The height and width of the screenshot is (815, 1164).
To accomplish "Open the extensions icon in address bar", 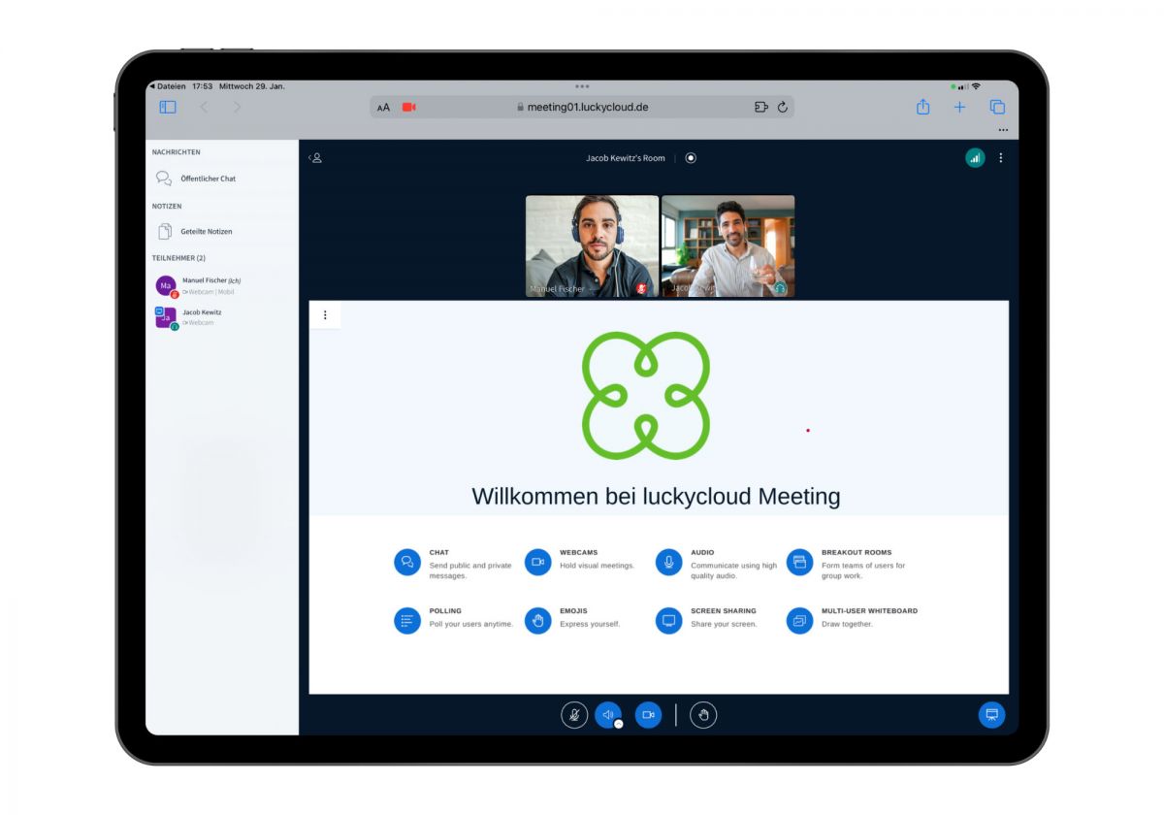I will (x=760, y=107).
